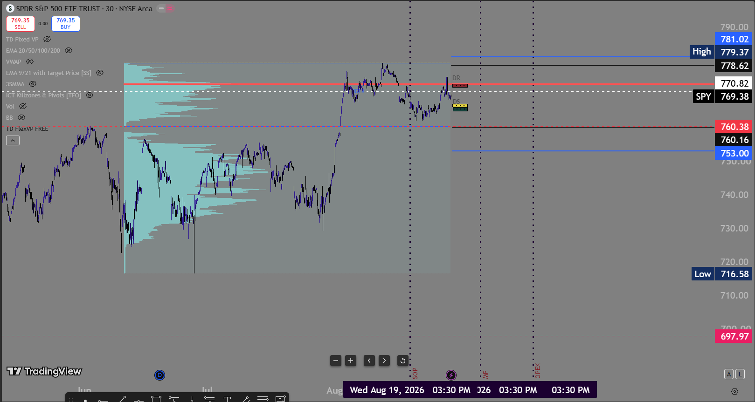Image resolution: width=755 pixels, height=402 pixels.
Task: Zoom in the chart
Action: coord(351,361)
